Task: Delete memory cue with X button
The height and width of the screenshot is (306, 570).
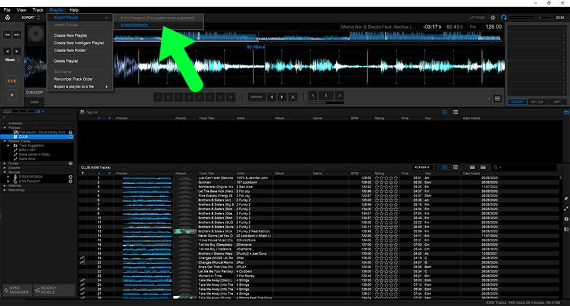Action: [x=293, y=97]
